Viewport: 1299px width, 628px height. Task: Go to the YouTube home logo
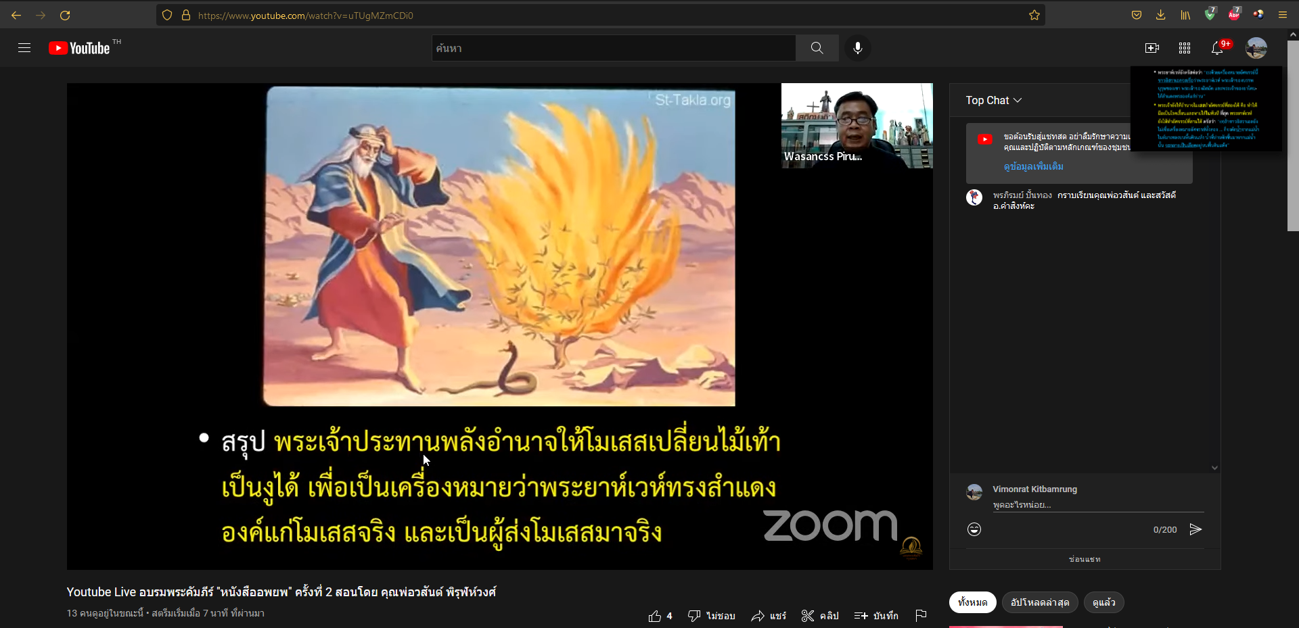click(80, 48)
